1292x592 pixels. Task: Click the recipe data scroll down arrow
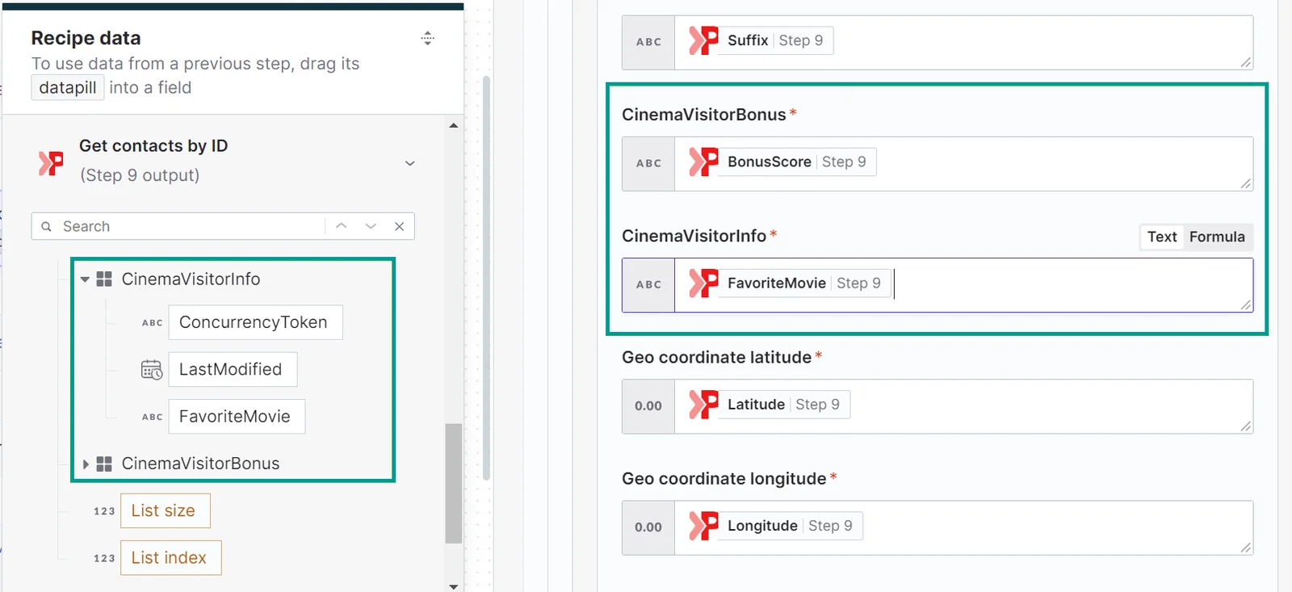click(454, 586)
